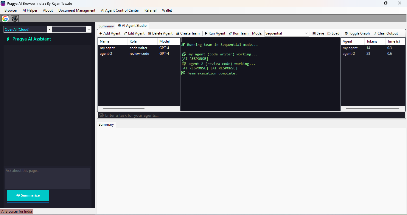This screenshot has height=215, width=407.
Task: Toggle the agent graph view
Action: [357, 33]
